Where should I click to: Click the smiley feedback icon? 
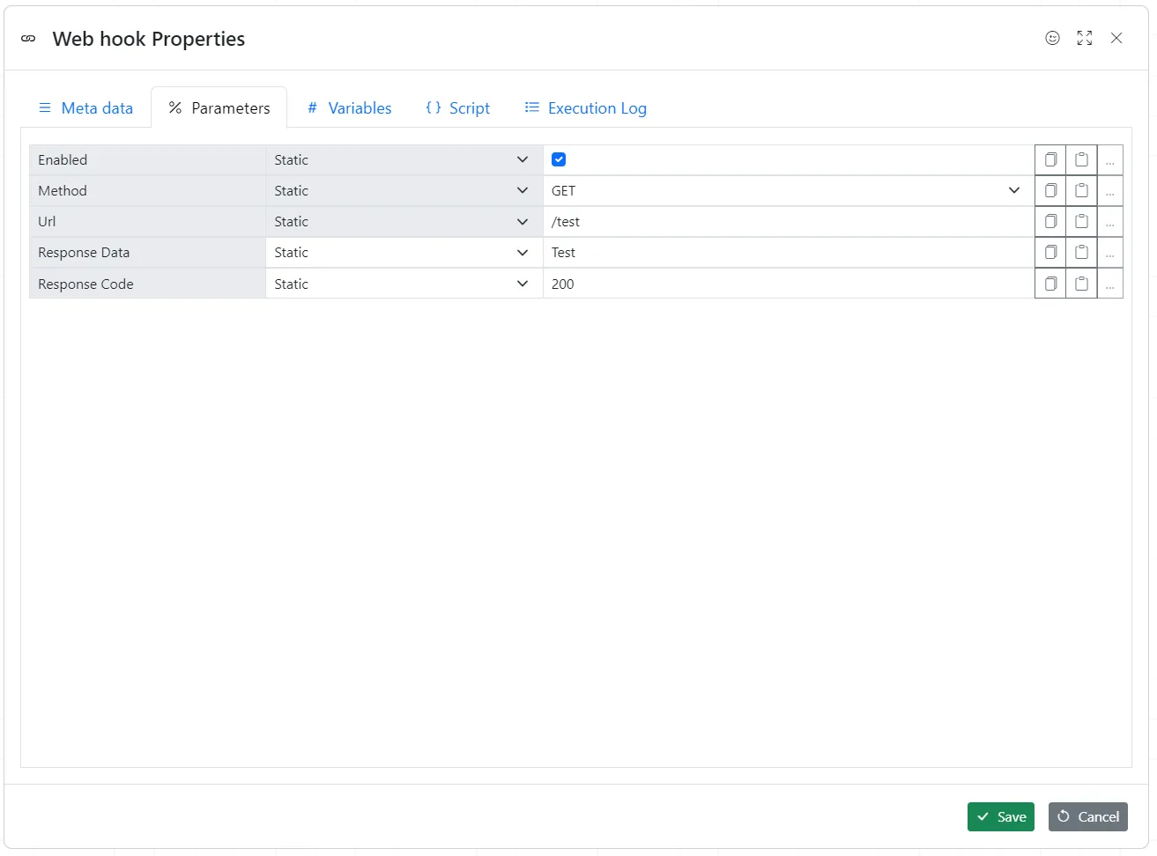pos(1052,38)
